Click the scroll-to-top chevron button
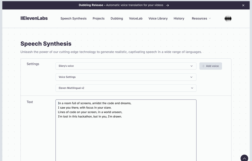The width and height of the screenshot is (252, 161). [244, 158]
